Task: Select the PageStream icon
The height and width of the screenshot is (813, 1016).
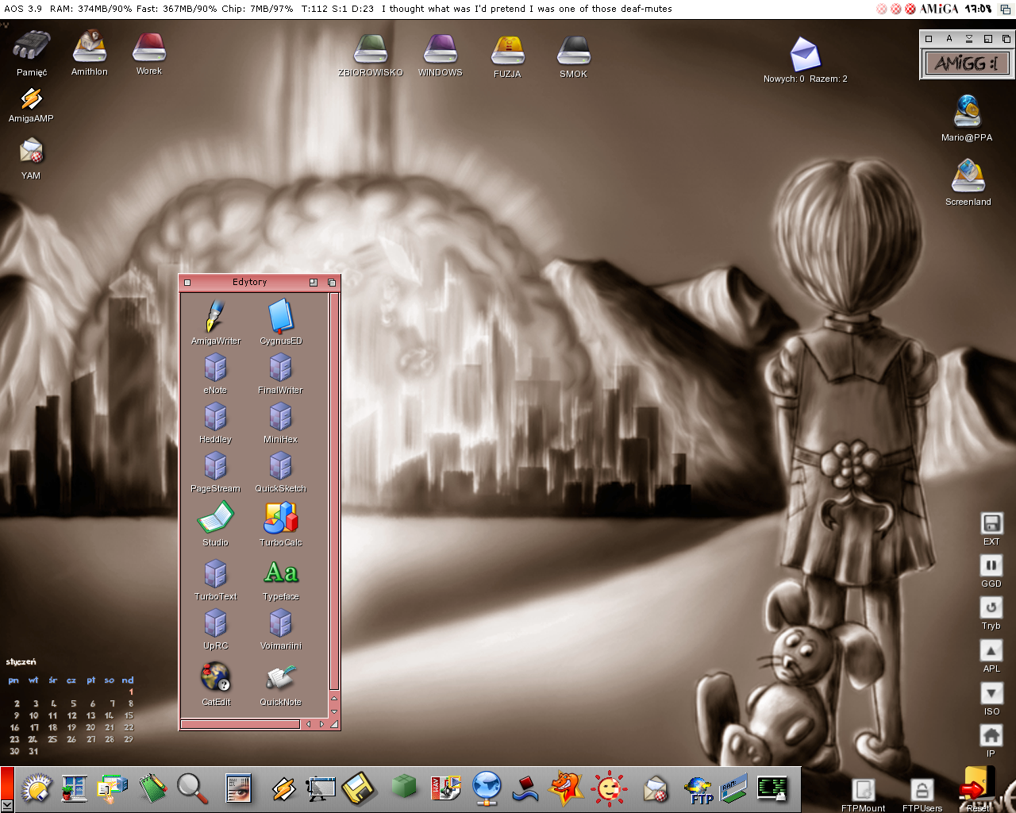Action: 215,466
